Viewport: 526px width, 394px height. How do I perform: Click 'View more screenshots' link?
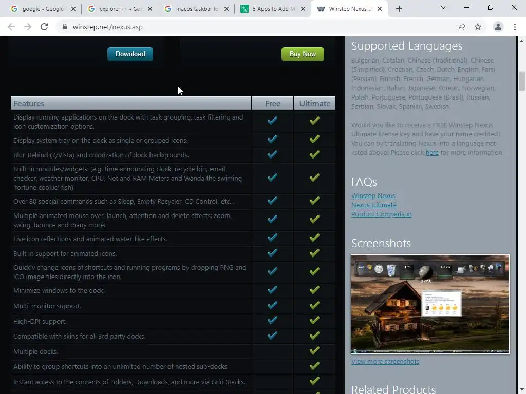tap(385, 362)
